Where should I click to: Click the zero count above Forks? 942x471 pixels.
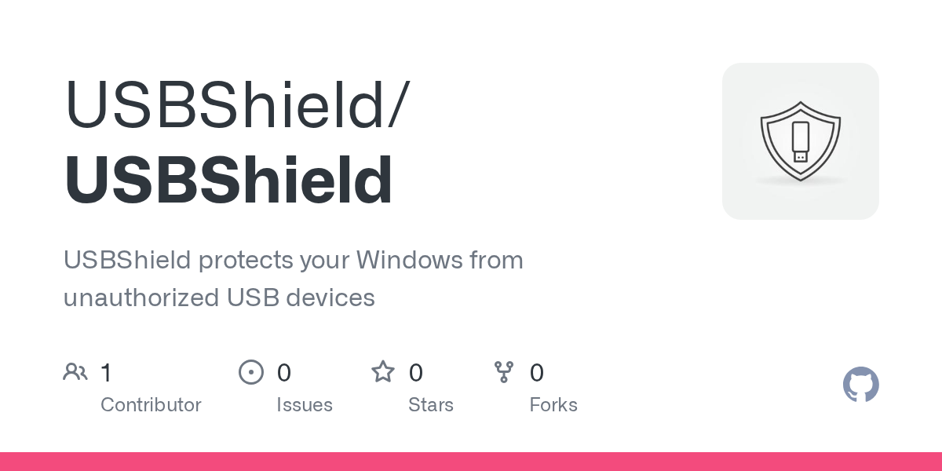[537, 372]
